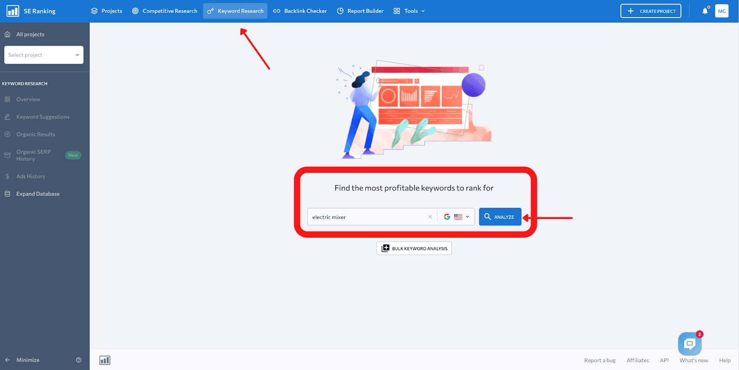Click the Ads History dollar icon
Screen dimensions: 739x370
(x=7, y=176)
